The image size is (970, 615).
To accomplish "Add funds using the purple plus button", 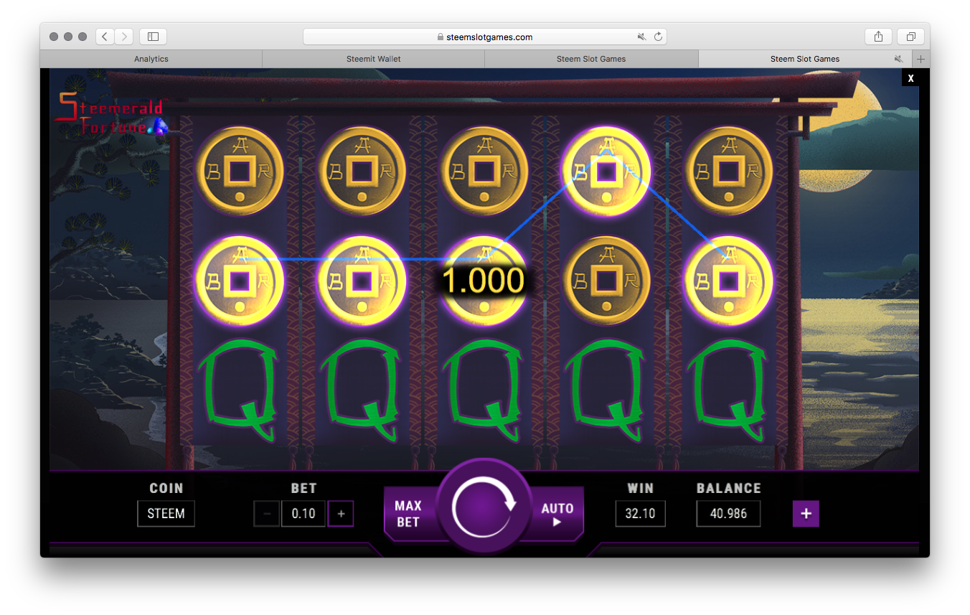I will click(806, 514).
